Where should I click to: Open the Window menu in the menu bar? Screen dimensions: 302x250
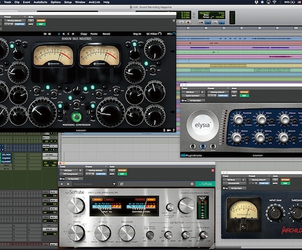click(80, 2)
